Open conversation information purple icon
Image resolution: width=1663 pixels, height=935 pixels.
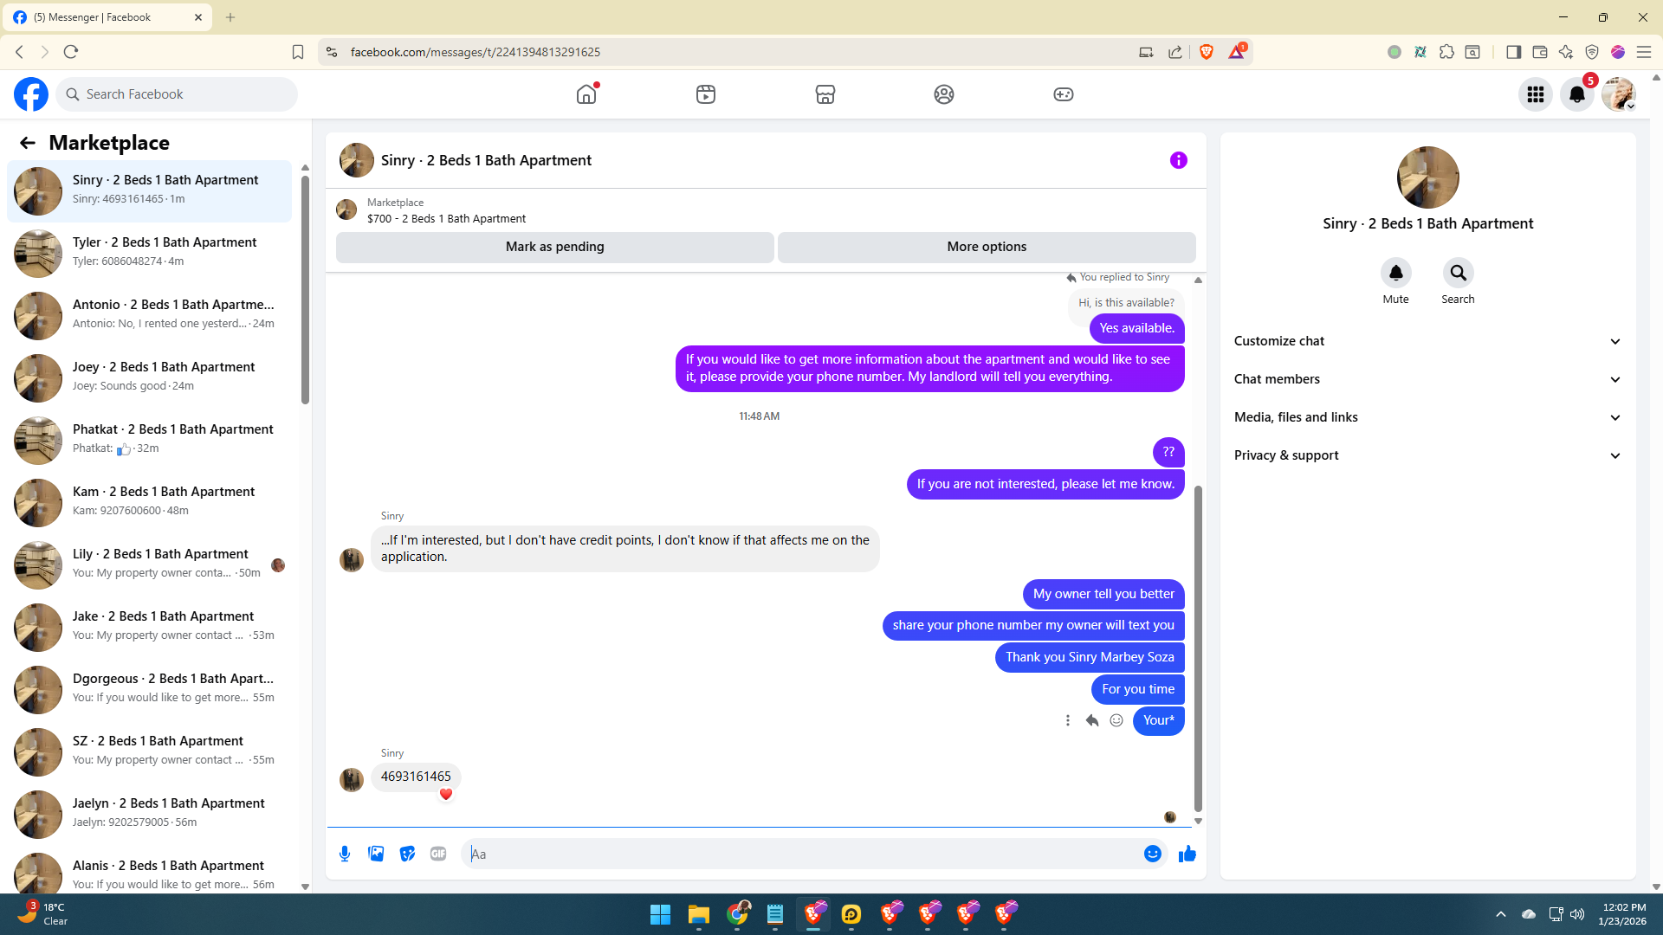(x=1178, y=160)
